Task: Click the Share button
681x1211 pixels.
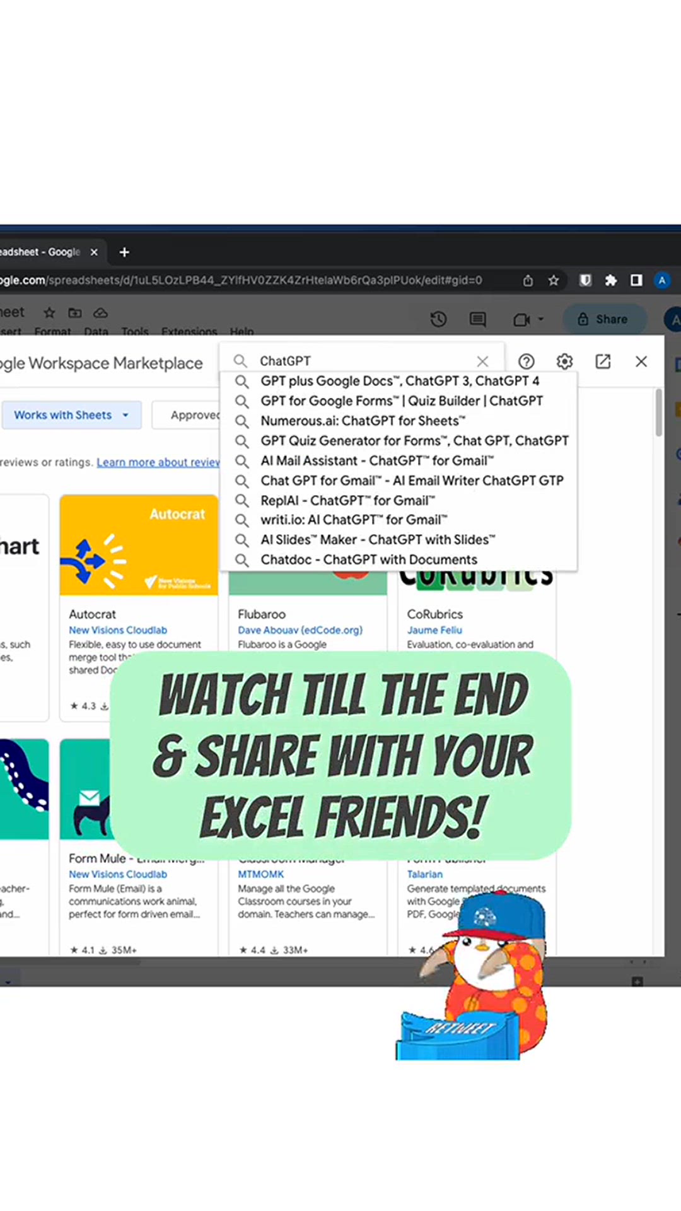Action: tap(604, 319)
